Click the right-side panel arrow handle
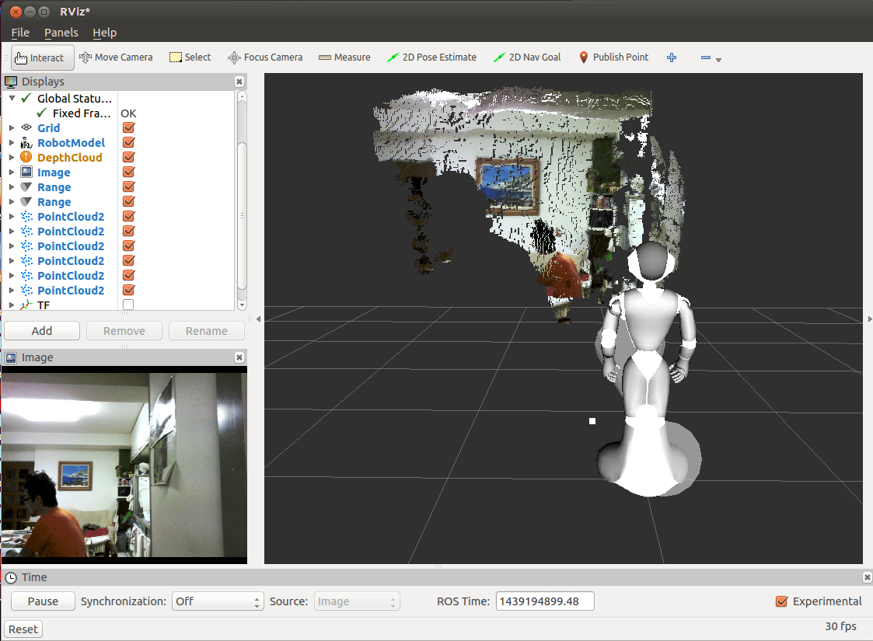 coord(869,319)
